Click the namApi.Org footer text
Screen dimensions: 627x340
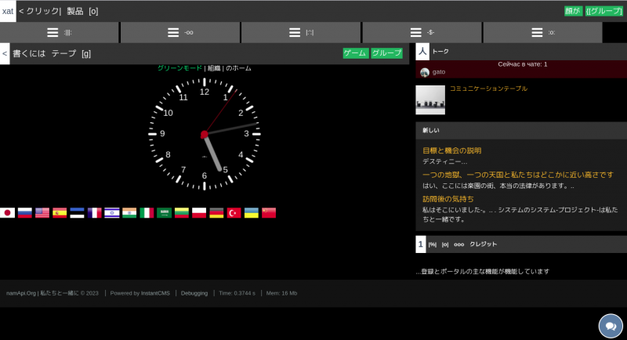click(x=21, y=293)
